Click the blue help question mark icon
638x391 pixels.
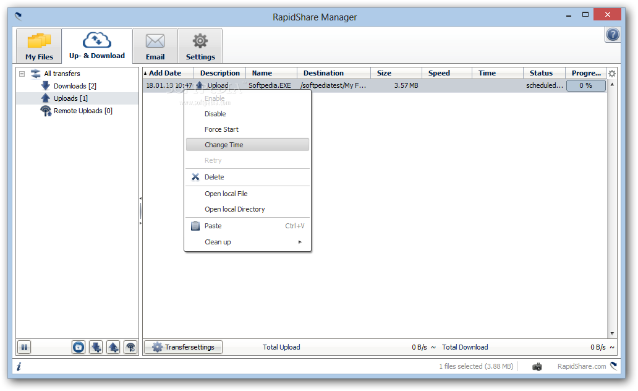pos(613,35)
